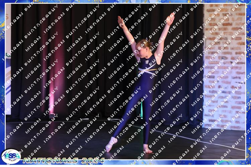The height and width of the screenshot is (167, 251).
Task: Click the ASSA round logo
Action: pyautogui.click(x=11, y=156)
